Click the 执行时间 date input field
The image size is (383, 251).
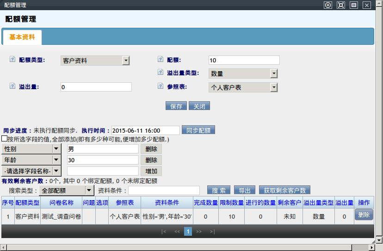tap(145, 130)
